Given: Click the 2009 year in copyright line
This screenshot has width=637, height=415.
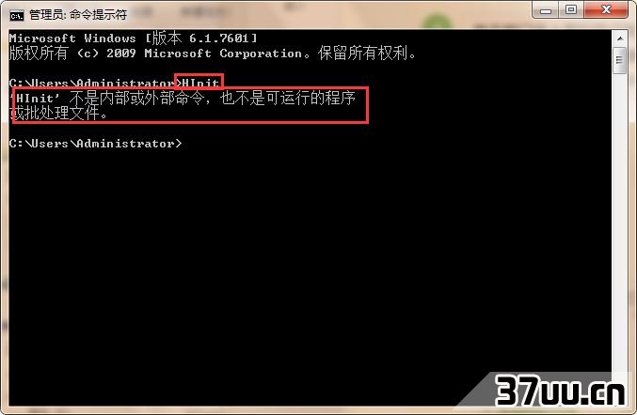Looking at the screenshot, I should tap(121, 54).
